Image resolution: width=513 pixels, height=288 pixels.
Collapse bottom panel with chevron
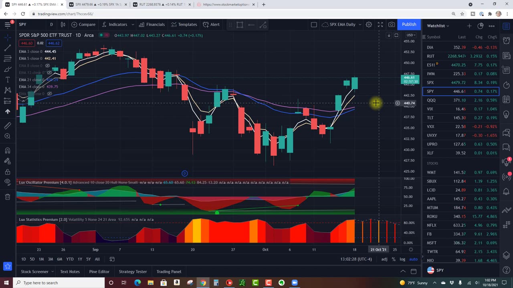point(403,272)
